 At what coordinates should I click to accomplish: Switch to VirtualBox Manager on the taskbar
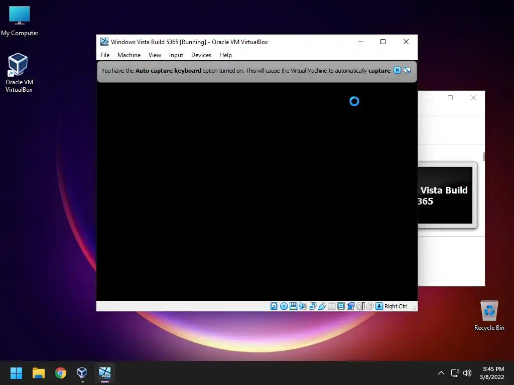point(82,372)
